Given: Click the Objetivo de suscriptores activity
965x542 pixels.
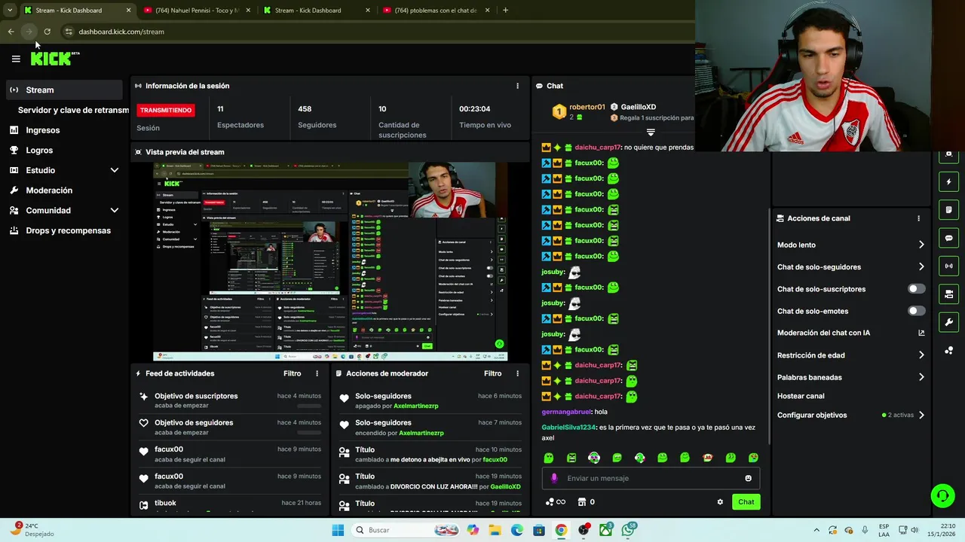Looking at the screenshot, I should [x=230, y=400].
